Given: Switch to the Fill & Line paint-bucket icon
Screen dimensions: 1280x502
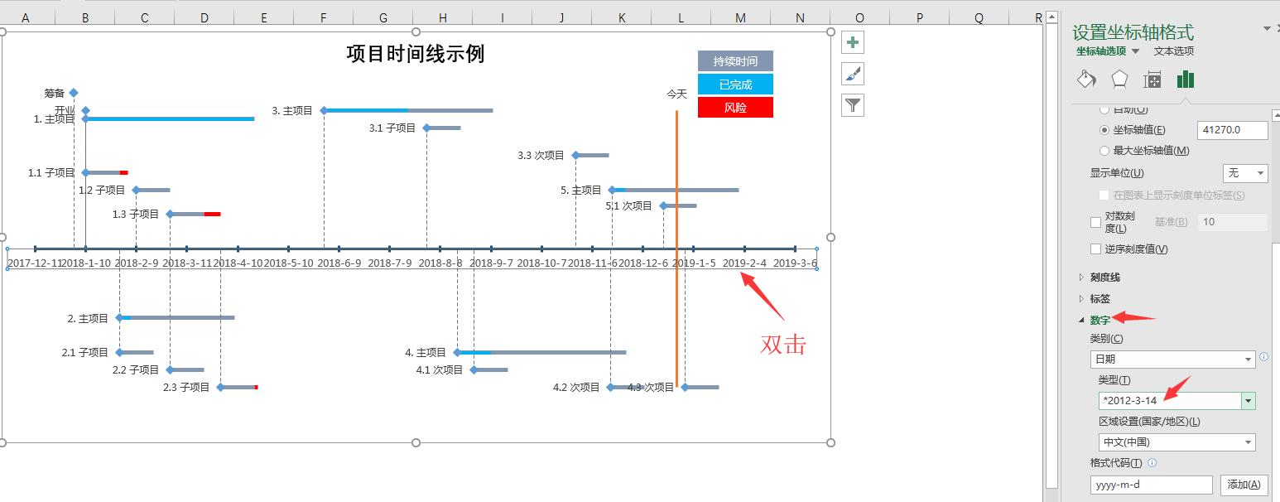Looking at the screenshot, I should (x=1087, y=79).
